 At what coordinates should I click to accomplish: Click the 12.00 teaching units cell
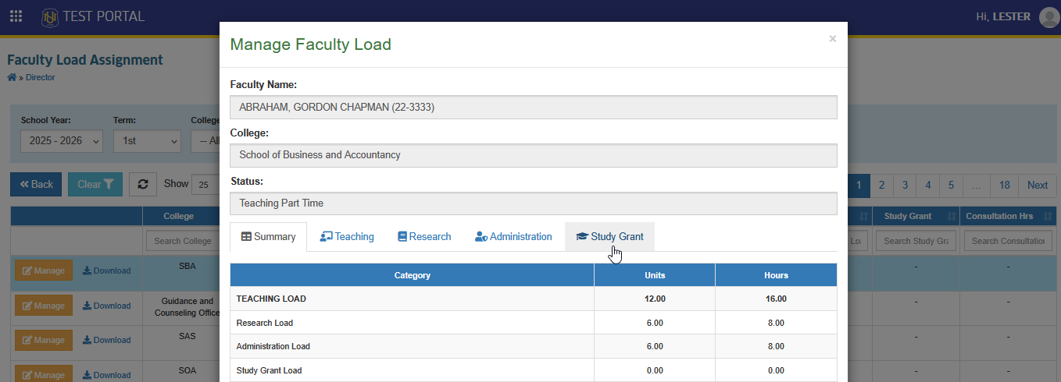[x=655, y=299]
